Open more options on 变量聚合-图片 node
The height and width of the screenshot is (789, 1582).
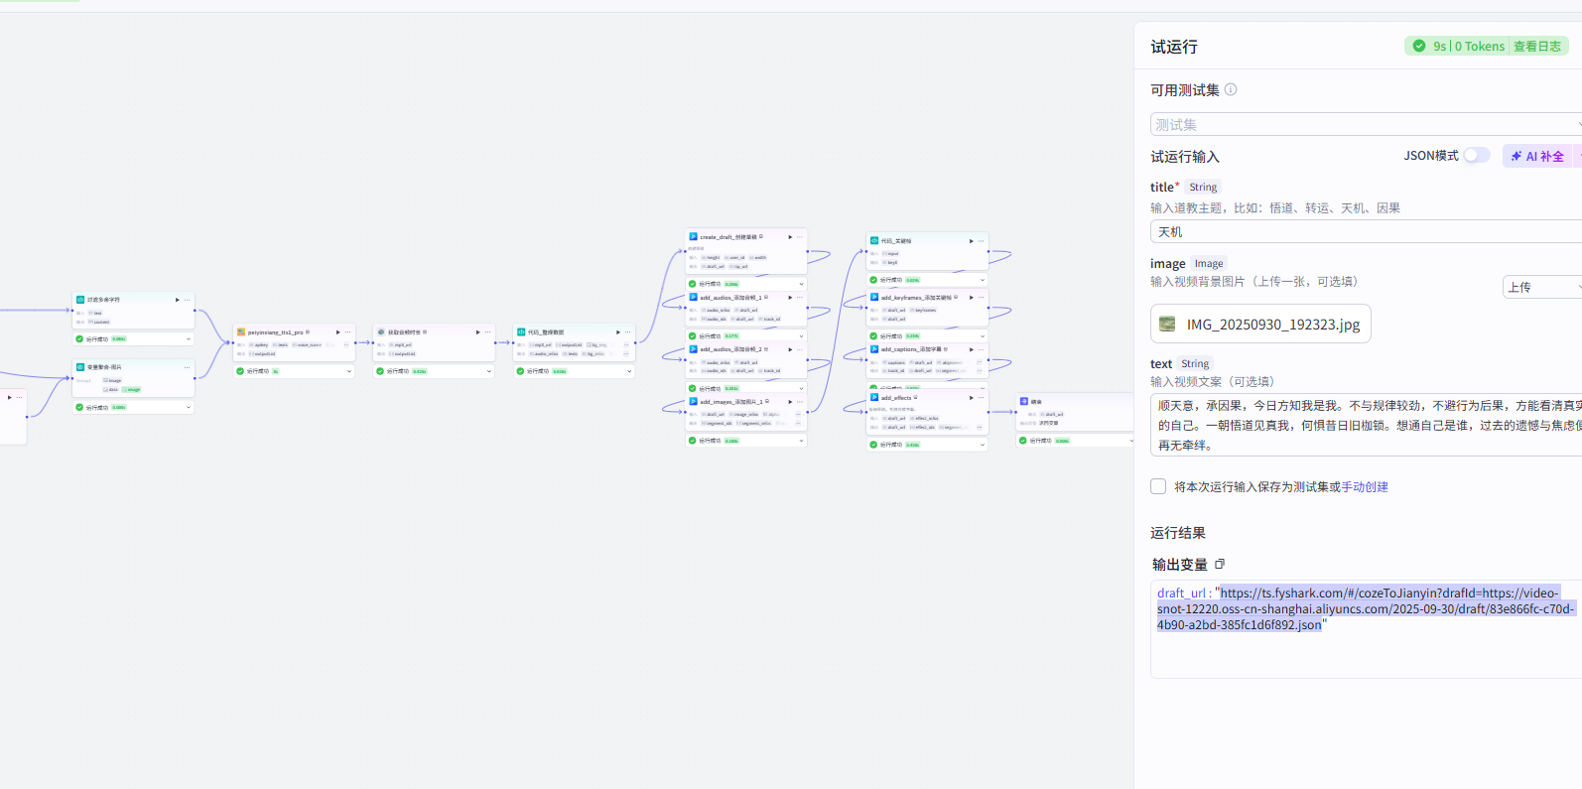[187, 367]
